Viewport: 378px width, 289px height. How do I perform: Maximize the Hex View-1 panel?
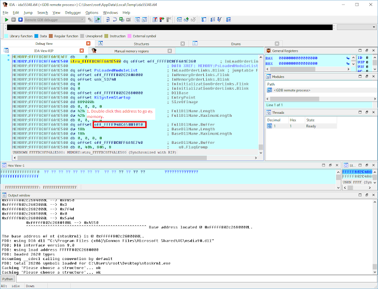[324, 165]
